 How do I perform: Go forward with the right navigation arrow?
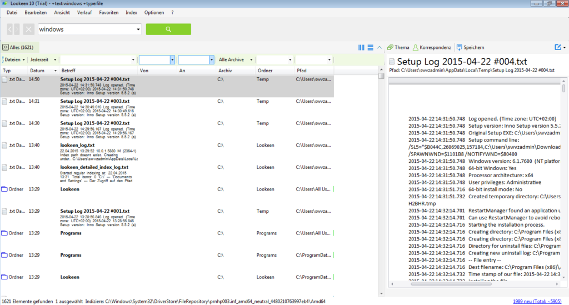pos(17,29)
